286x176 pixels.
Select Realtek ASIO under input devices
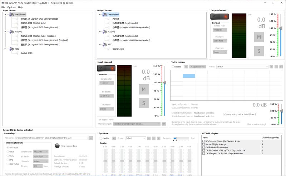click(x=26, y=53)
